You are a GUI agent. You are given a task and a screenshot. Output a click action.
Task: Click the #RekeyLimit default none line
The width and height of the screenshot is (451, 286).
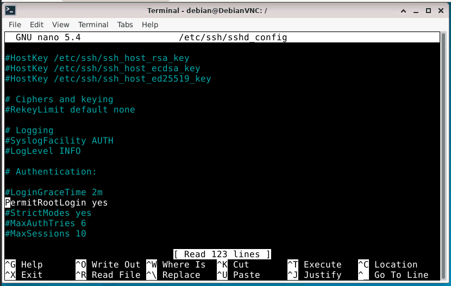(70, 110)
